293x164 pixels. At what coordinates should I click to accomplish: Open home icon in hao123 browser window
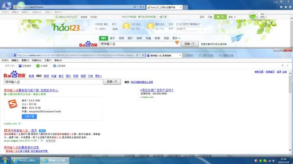tap(281, 7)
